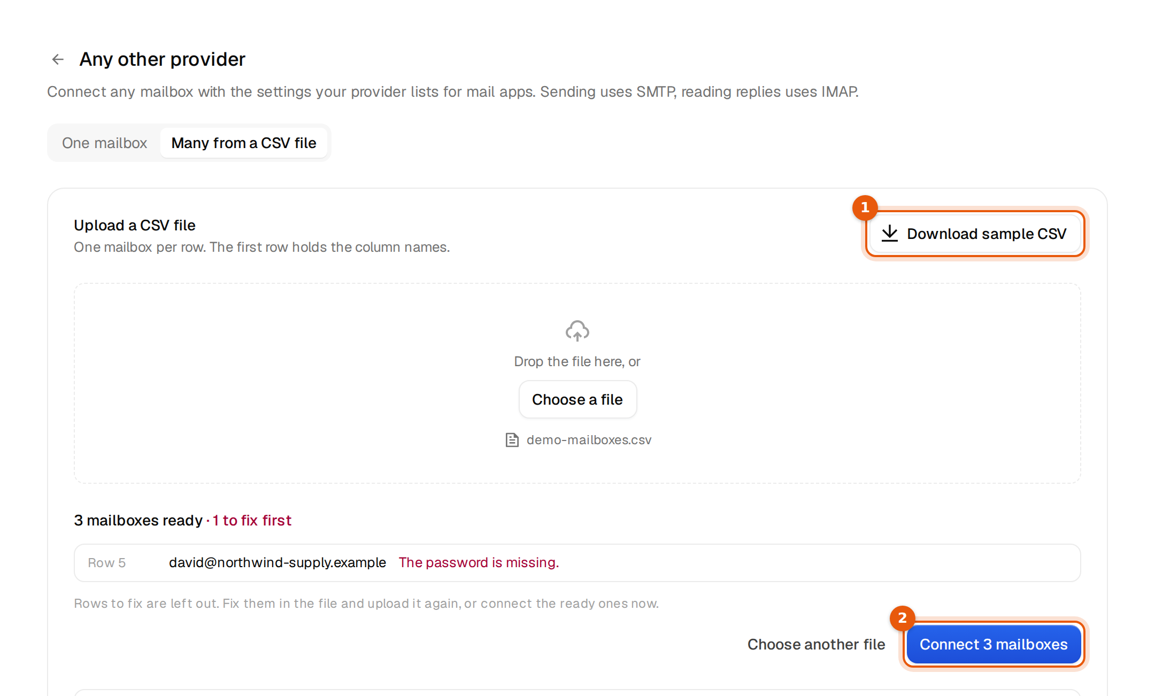Click Choose another file
The image size is (1155, 696).
(816, 644)
